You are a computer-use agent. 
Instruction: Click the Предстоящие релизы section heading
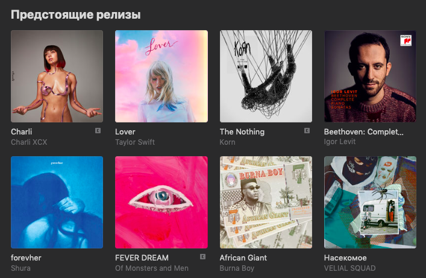pyautogui.click(x=76, y=14)
